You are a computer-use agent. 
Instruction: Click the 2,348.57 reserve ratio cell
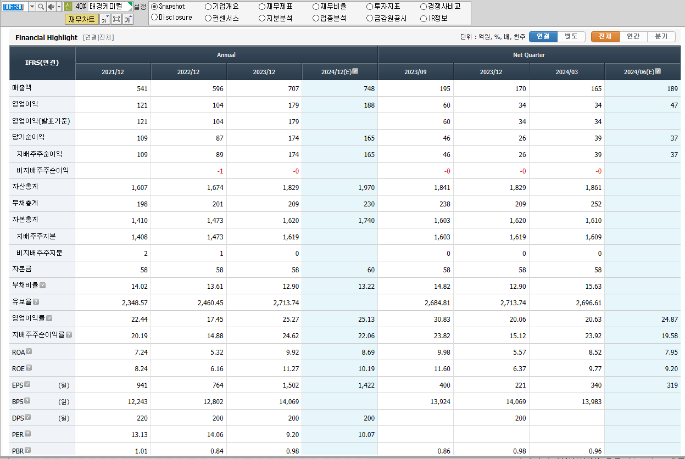click(113, 303)
